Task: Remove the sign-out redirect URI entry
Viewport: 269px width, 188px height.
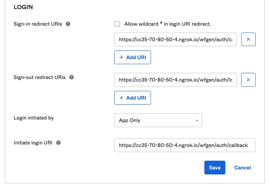Action: point(248,80)
